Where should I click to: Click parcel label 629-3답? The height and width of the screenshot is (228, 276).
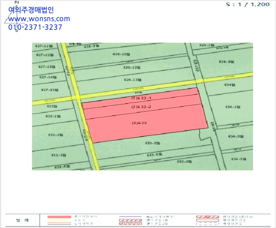point(227,62)
